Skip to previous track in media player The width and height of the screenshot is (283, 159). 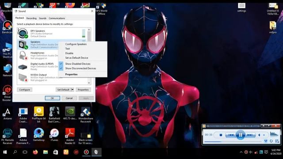pos(231,135)
